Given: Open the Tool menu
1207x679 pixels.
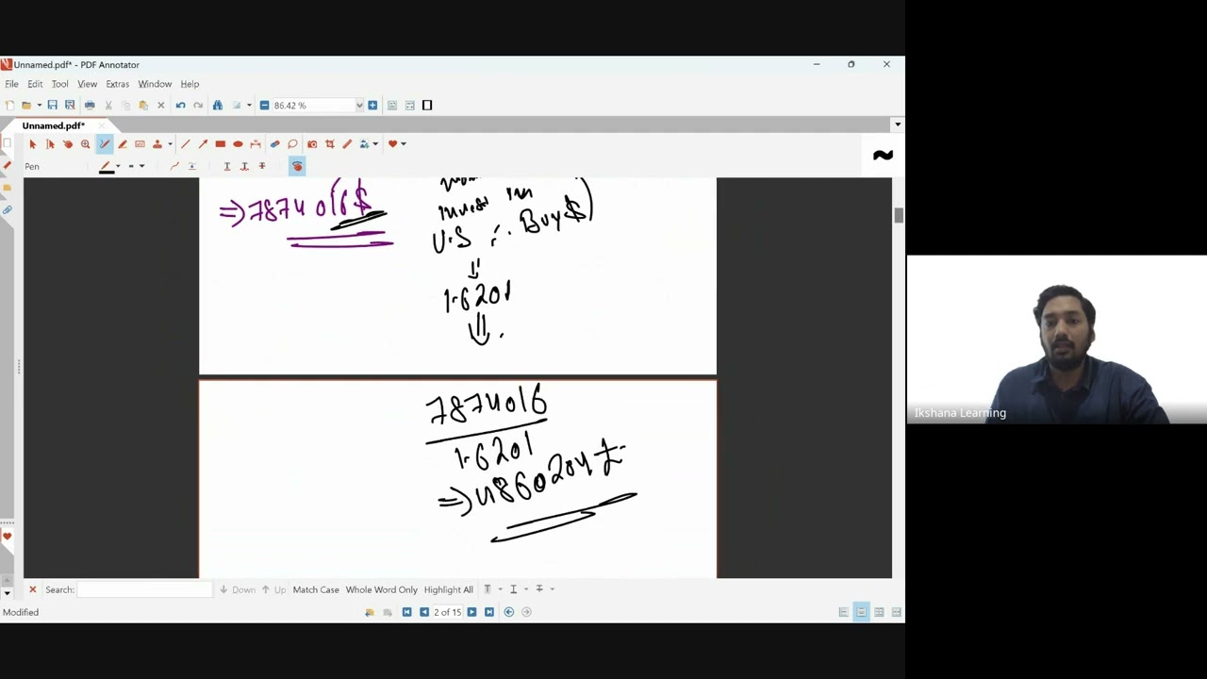Looking at the screenshot, I should 59,84.
